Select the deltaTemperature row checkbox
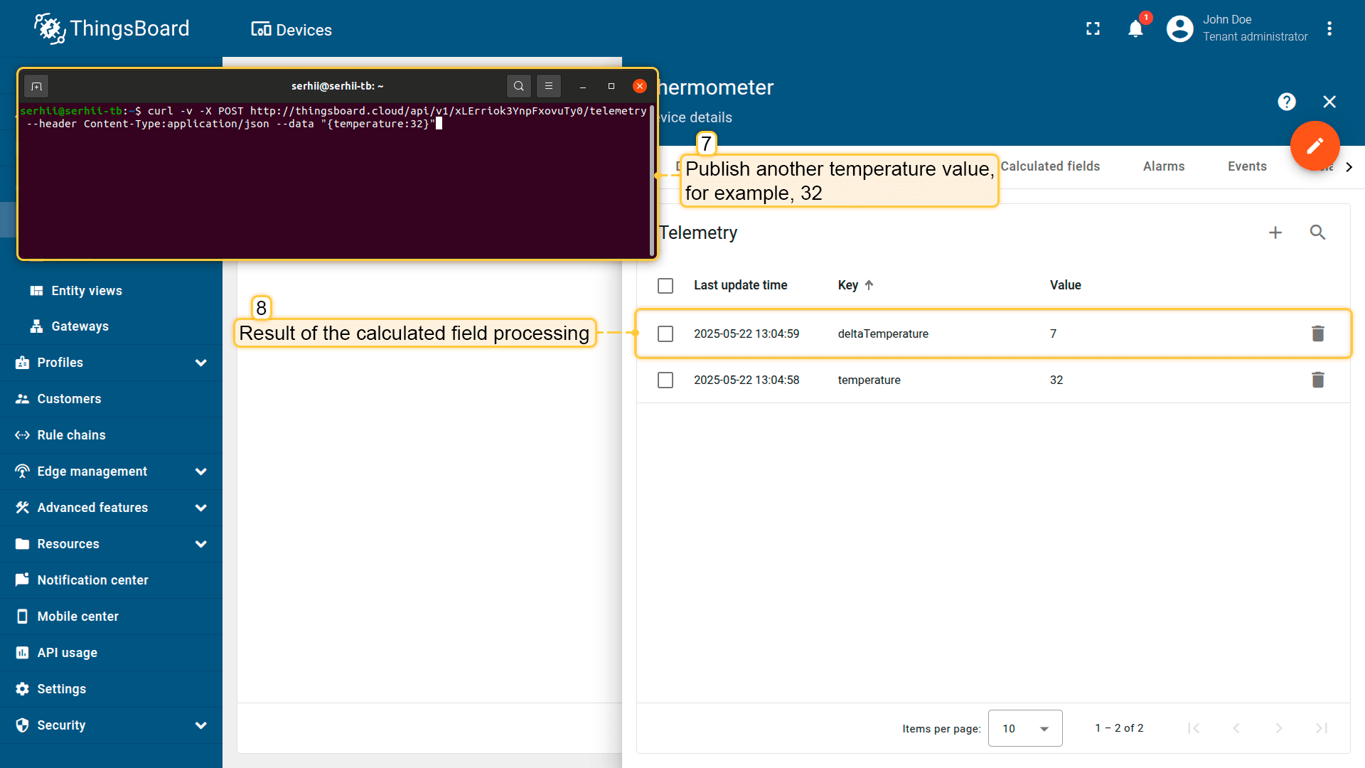Viewport: 1365px width, 768px height. tap(665, 334)
